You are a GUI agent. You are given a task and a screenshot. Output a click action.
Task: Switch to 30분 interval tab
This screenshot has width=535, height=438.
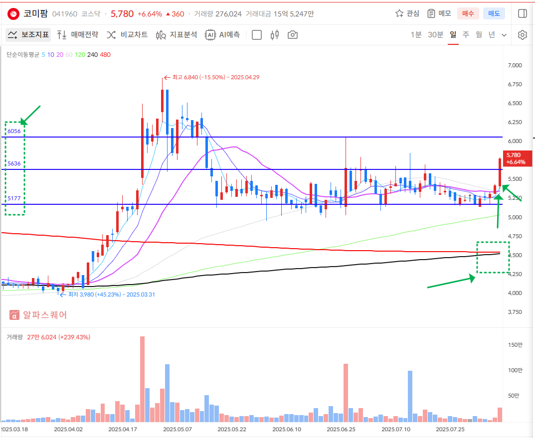pos(435,34)
